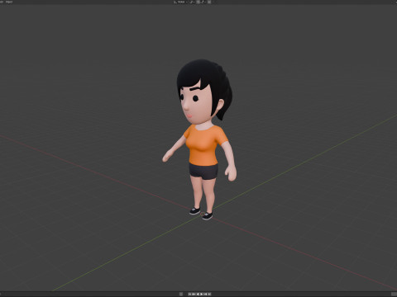Jump to next keyframe
This screenshot has width=397, height=297.
(205, 295)
